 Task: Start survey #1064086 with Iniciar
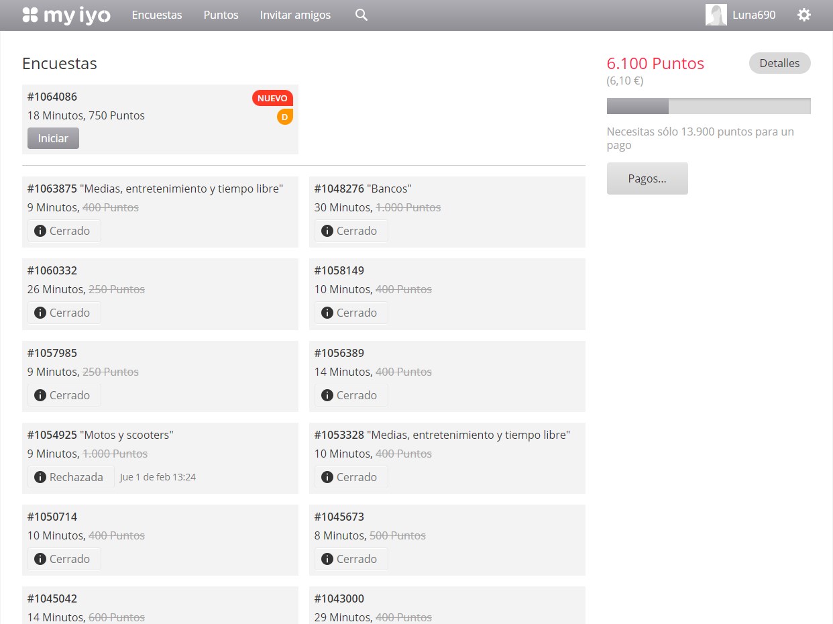point(53,138)
